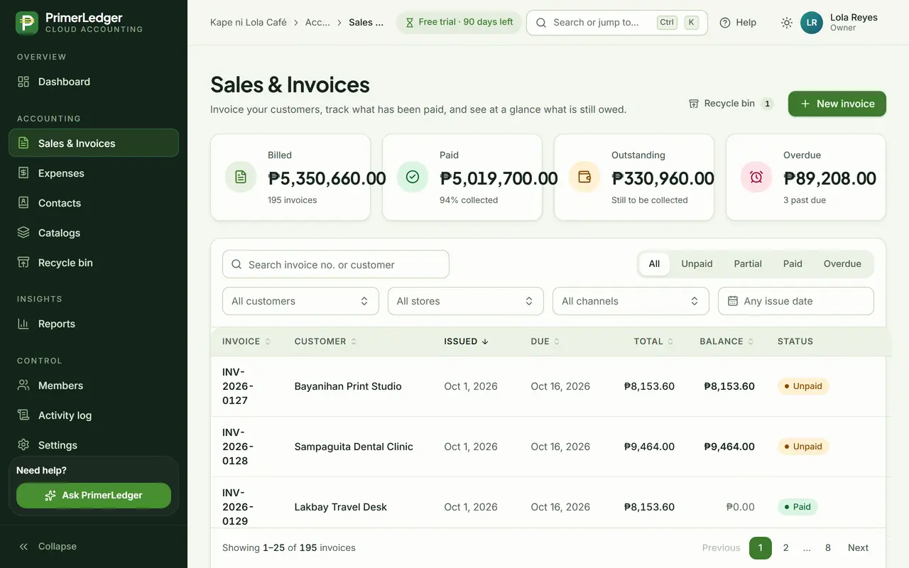909x568 pixels.
Task: Click the Search invoice no. or customer field
Action: pyautogui.click(x=336, y=264)
